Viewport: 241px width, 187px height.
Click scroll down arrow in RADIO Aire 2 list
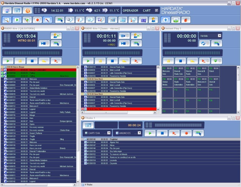78,181
